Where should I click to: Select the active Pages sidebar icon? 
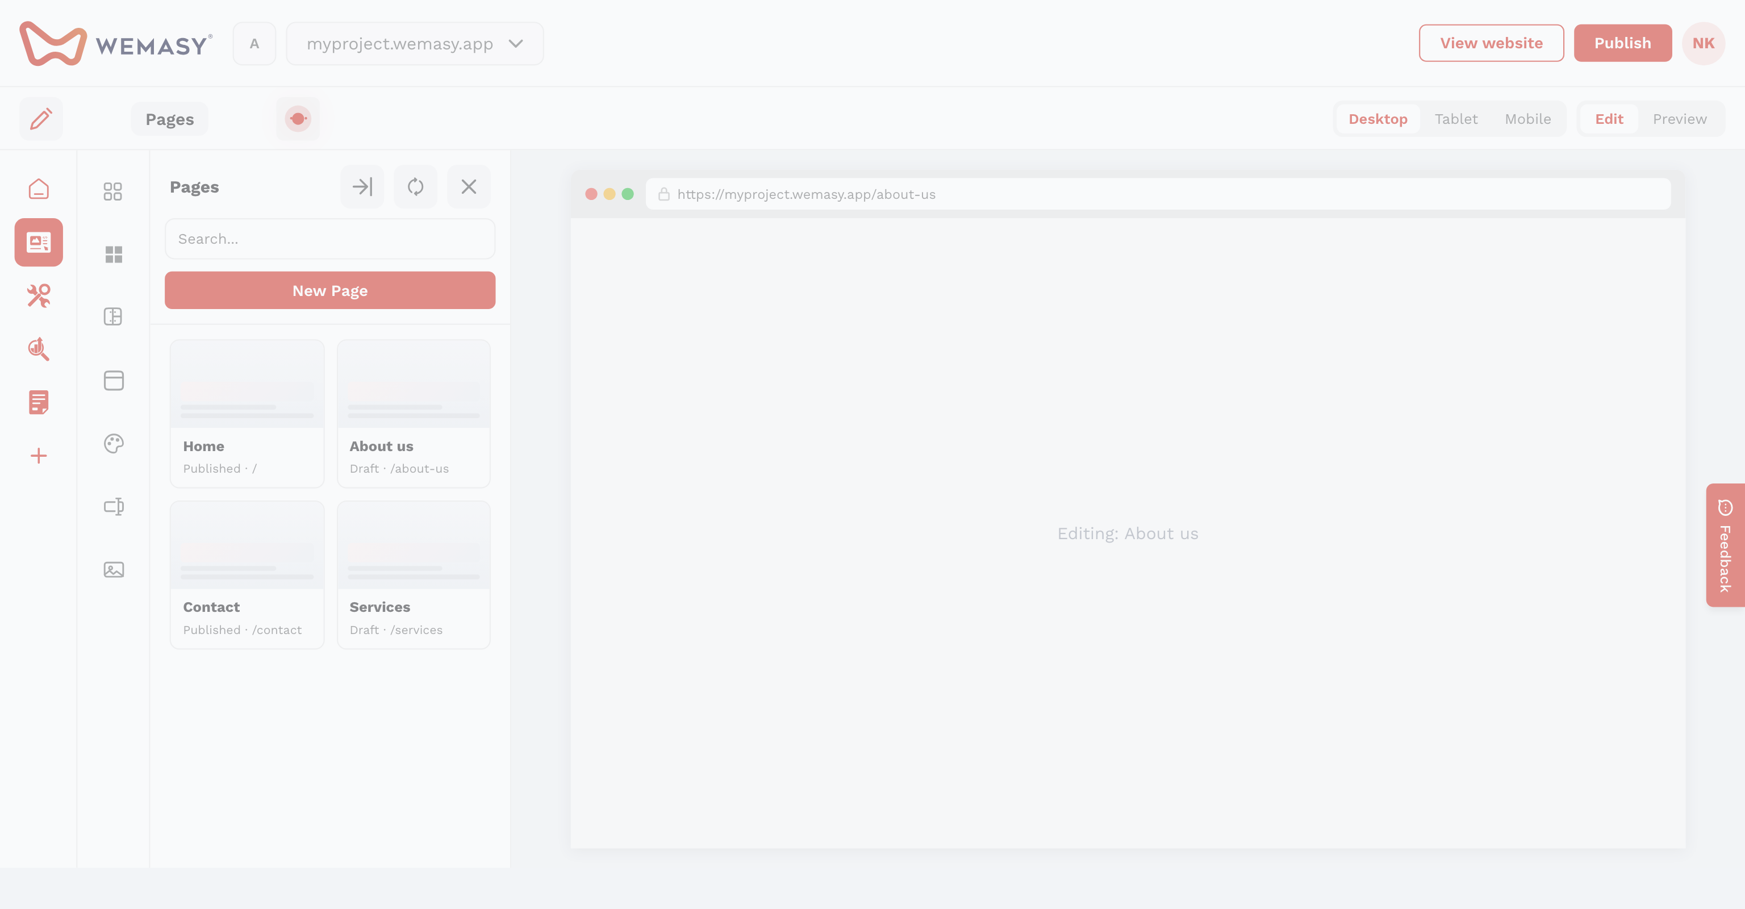(x=39, y=242)
